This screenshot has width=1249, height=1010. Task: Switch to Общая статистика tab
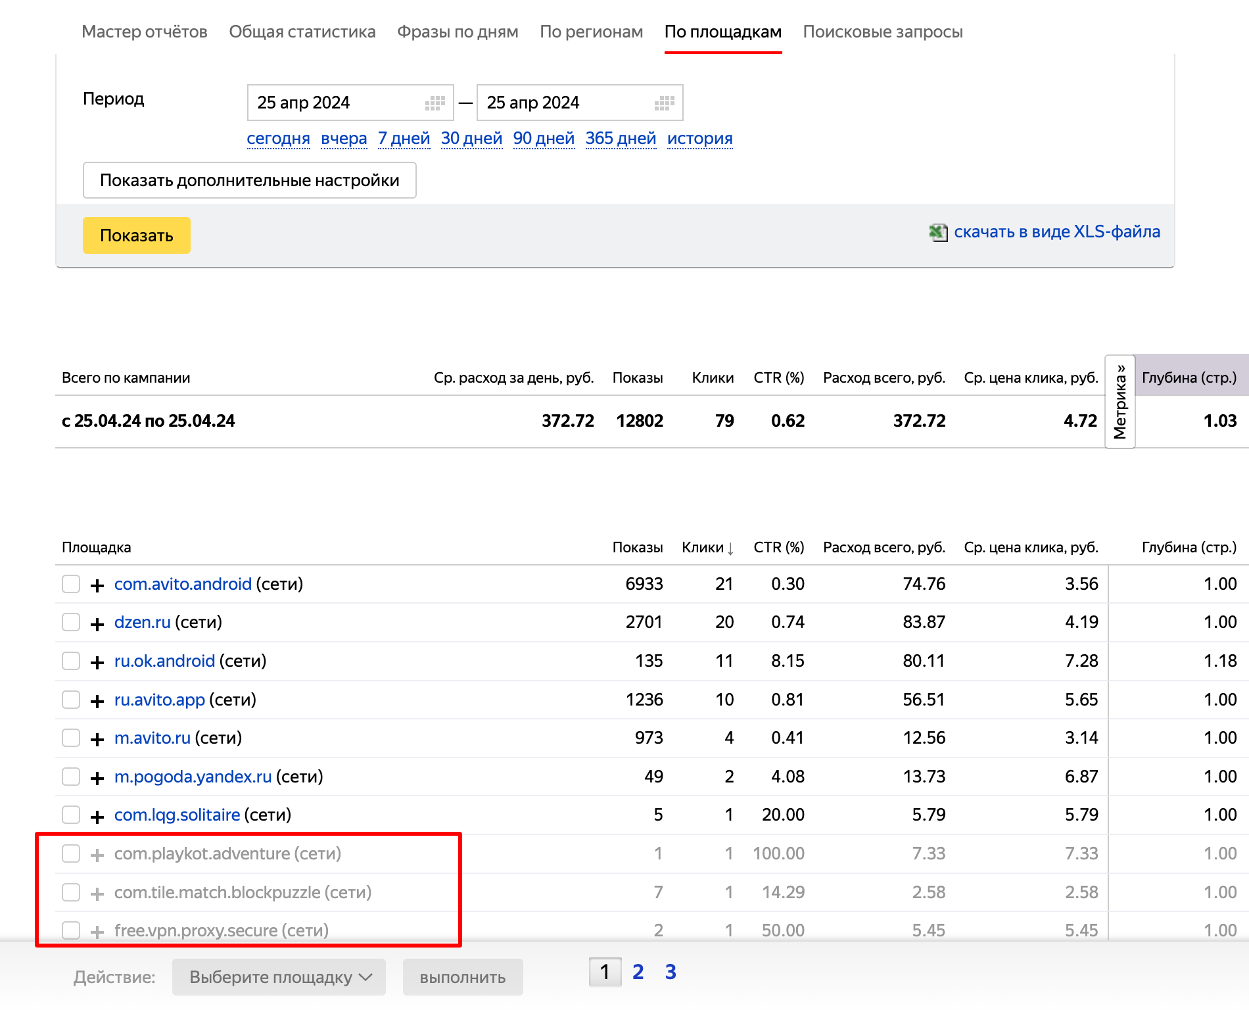click(302, 32)
